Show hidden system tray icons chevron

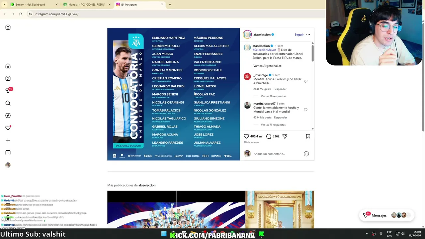pyautogui.click(x=367, y=234)
